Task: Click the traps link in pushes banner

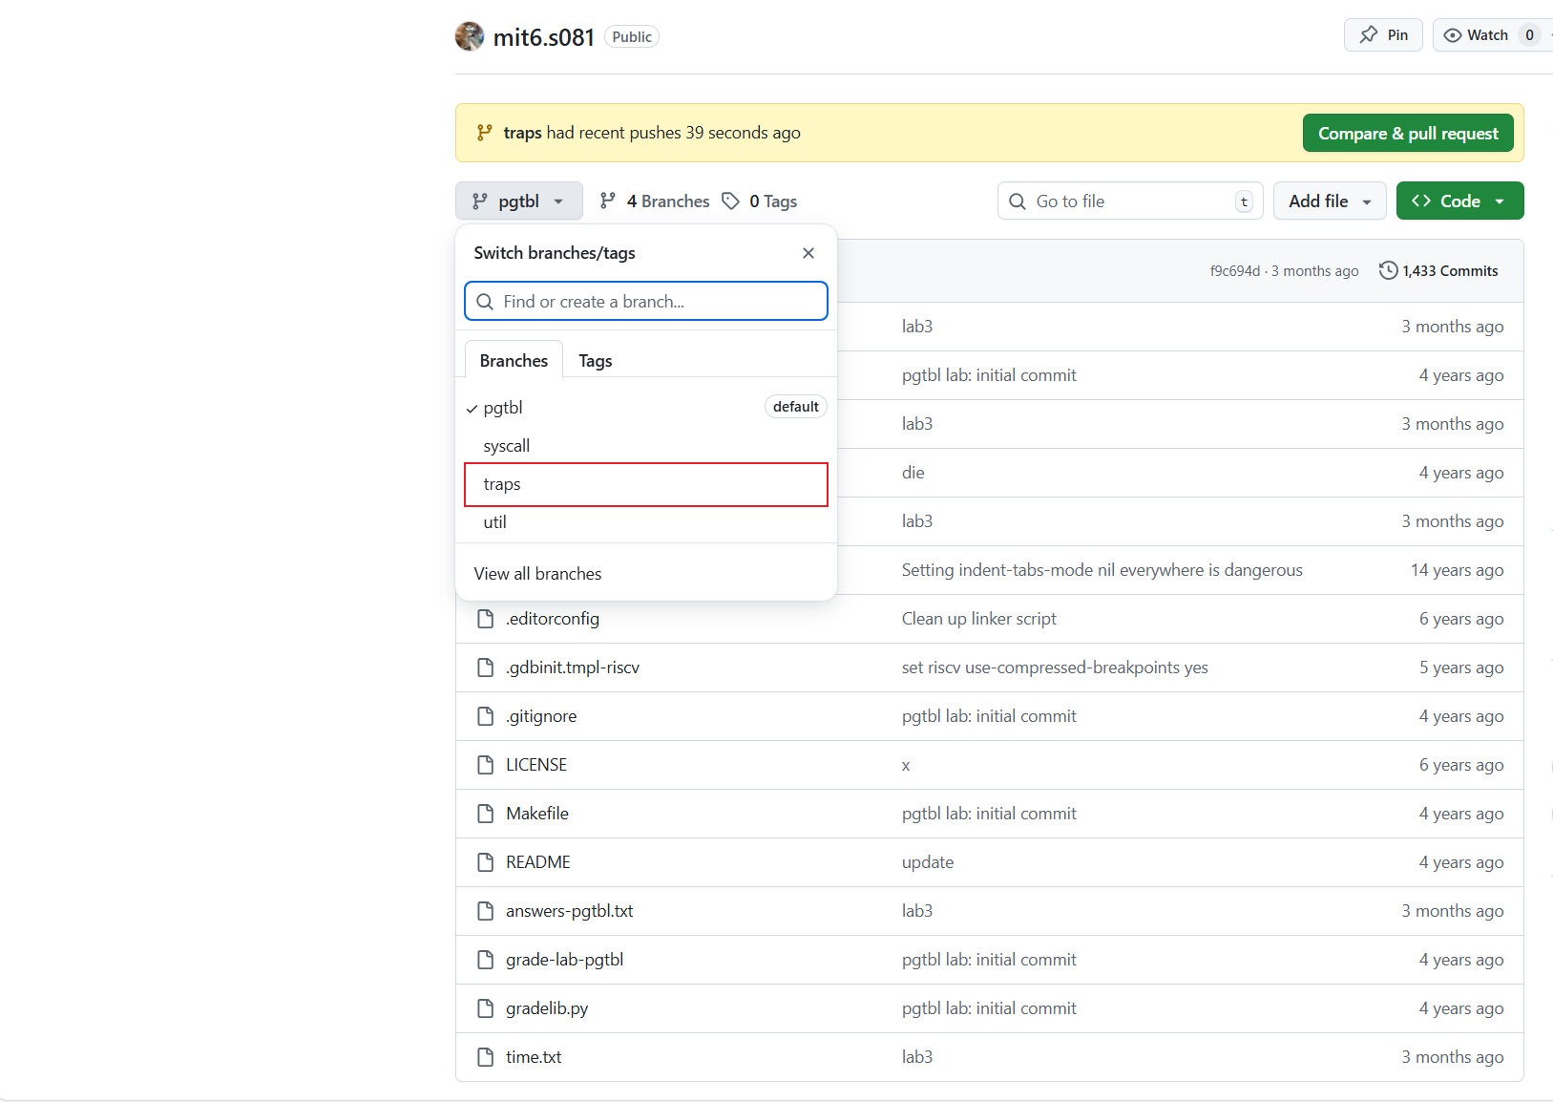Action: point(522,133)
